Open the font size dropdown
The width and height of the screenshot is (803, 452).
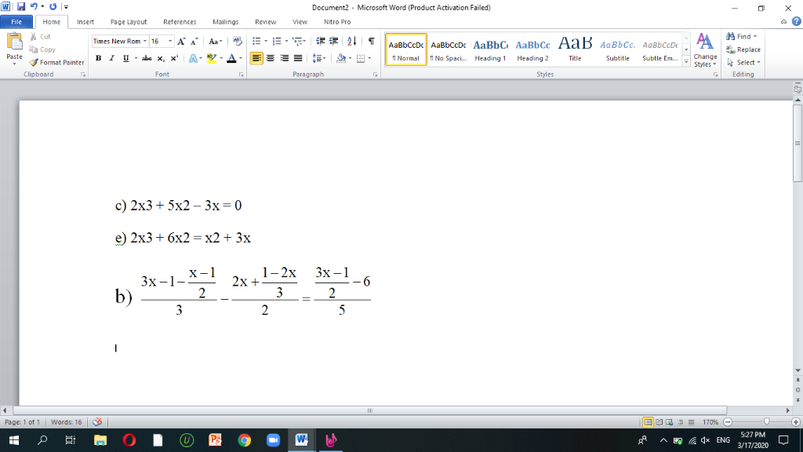pos(170,41)
